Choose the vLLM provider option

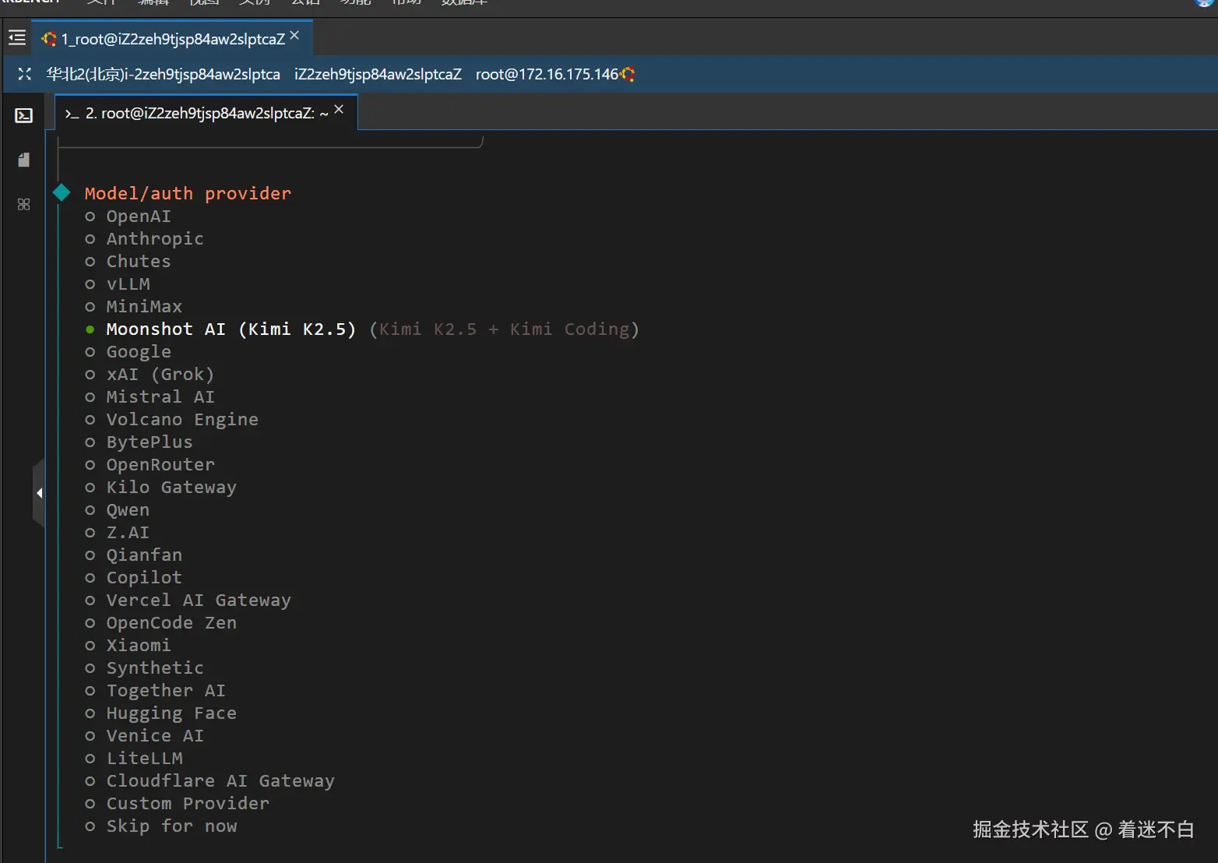point(118,284)
